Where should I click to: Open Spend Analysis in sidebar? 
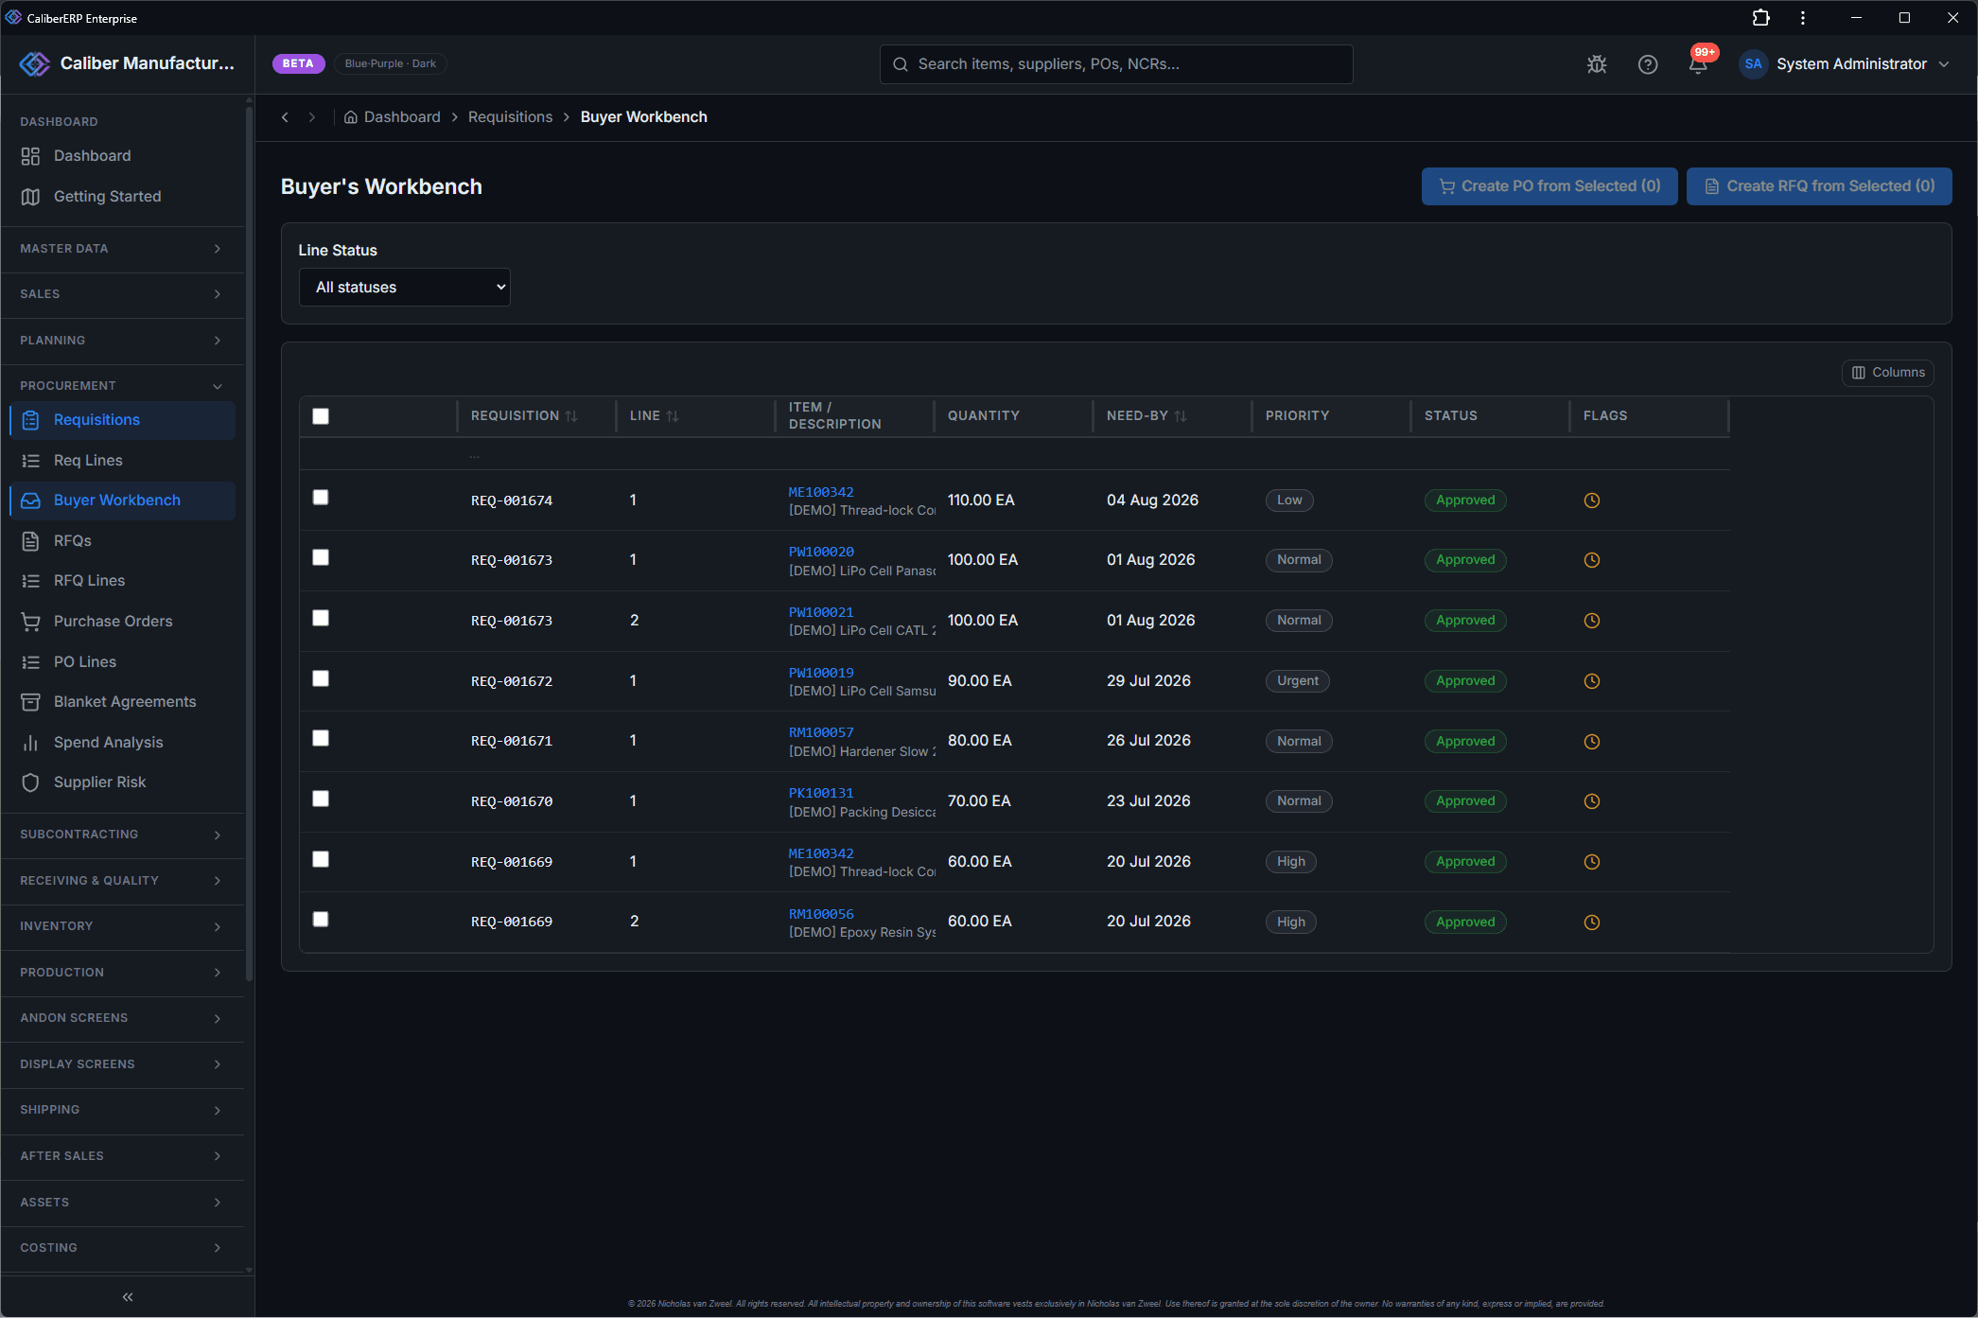(x=123, y=743)
